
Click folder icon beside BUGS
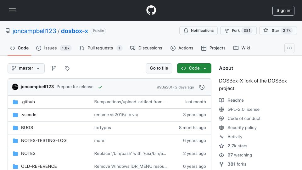(x=15, y=127)
